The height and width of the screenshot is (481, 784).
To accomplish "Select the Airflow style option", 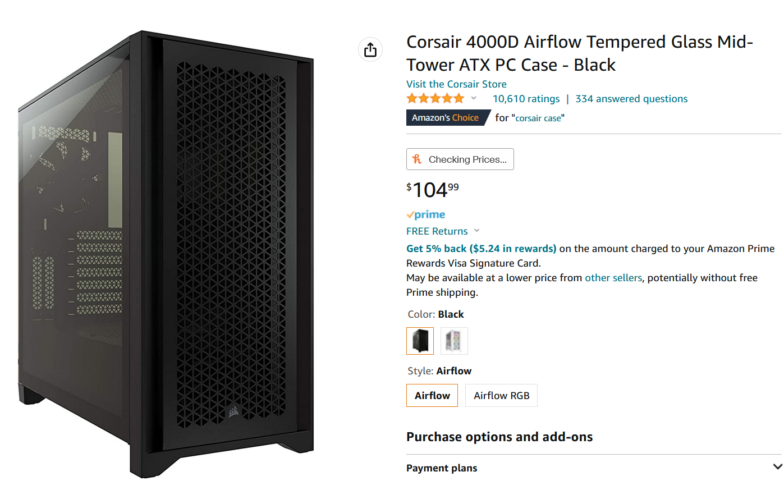I will [432, 396].
